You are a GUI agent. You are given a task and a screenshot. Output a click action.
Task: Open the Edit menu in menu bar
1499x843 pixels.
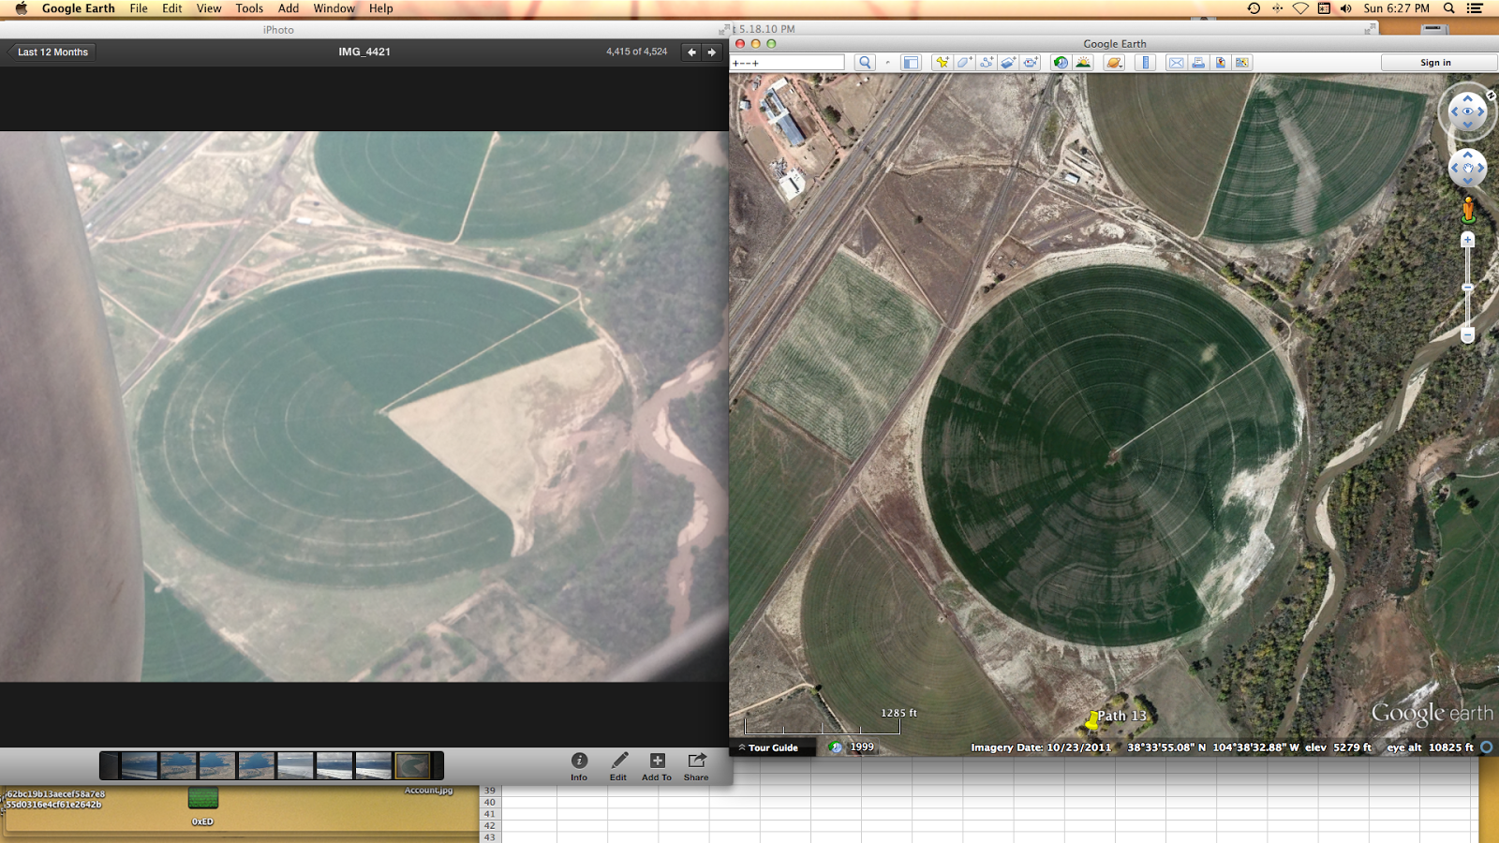(172, 8)
